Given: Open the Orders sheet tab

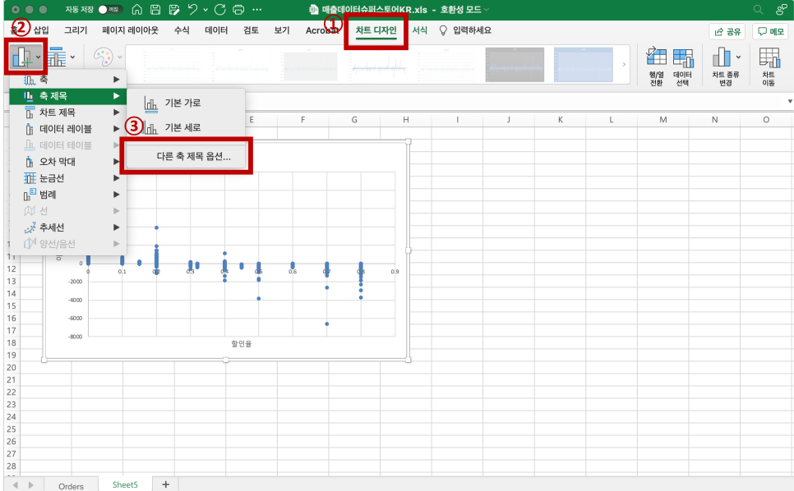Looking at the screenshot, I should 71,486.
